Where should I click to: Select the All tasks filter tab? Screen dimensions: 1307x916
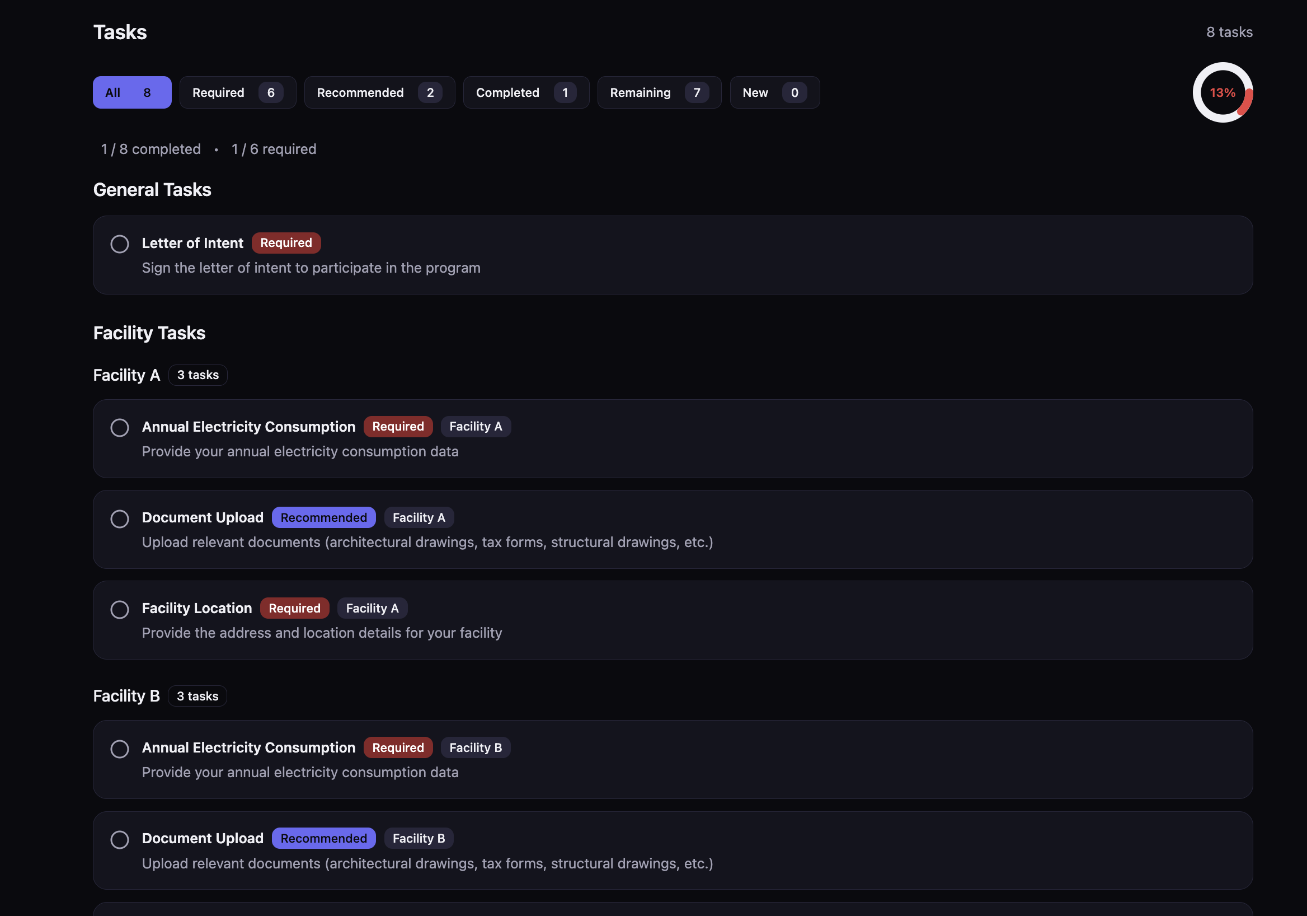pos(131,92)
